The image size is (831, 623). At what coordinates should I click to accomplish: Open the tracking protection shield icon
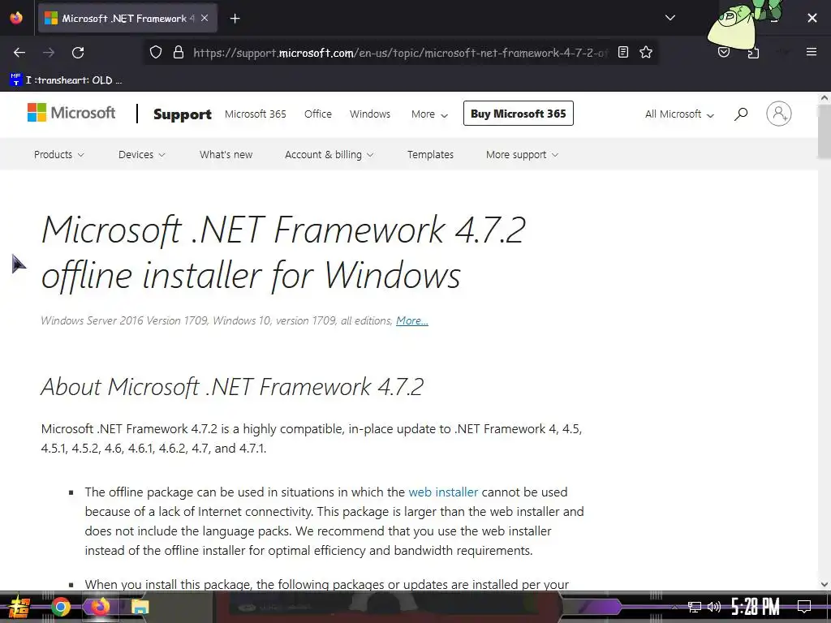155,53
